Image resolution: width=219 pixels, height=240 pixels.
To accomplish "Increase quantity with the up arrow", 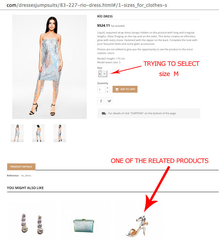I will (x=107, y=88).
